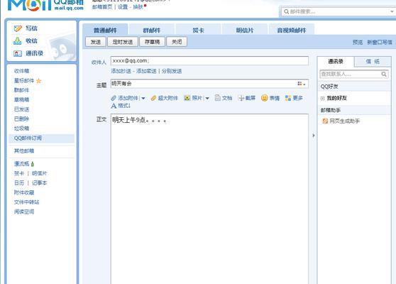Click the 收信 receive mail icon
Viewport: 396px width, 284px height.
point(18,41)
